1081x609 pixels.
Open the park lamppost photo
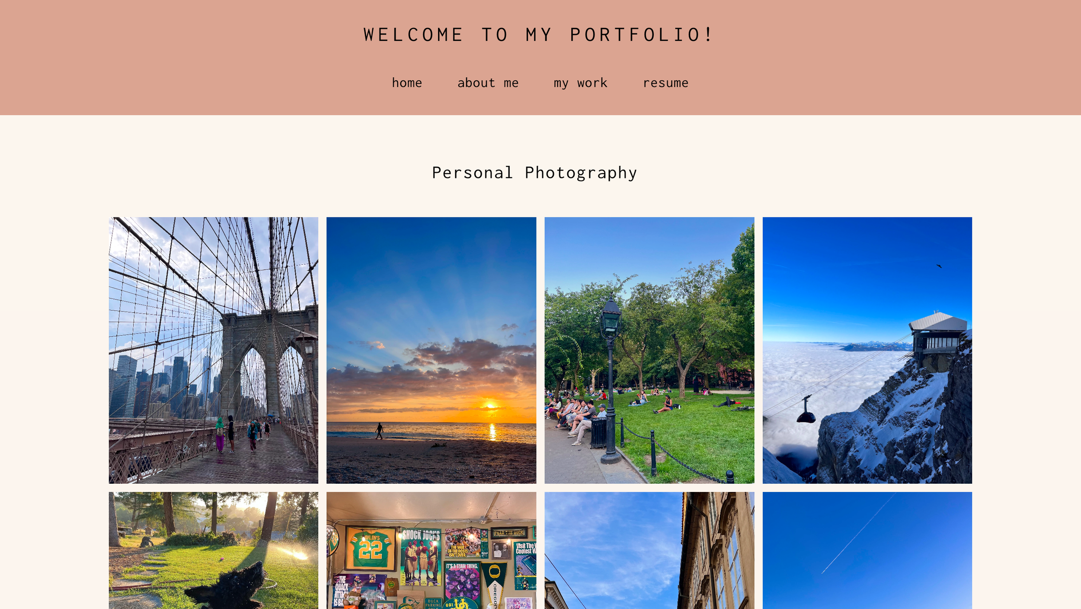click(x=649, y=350)
